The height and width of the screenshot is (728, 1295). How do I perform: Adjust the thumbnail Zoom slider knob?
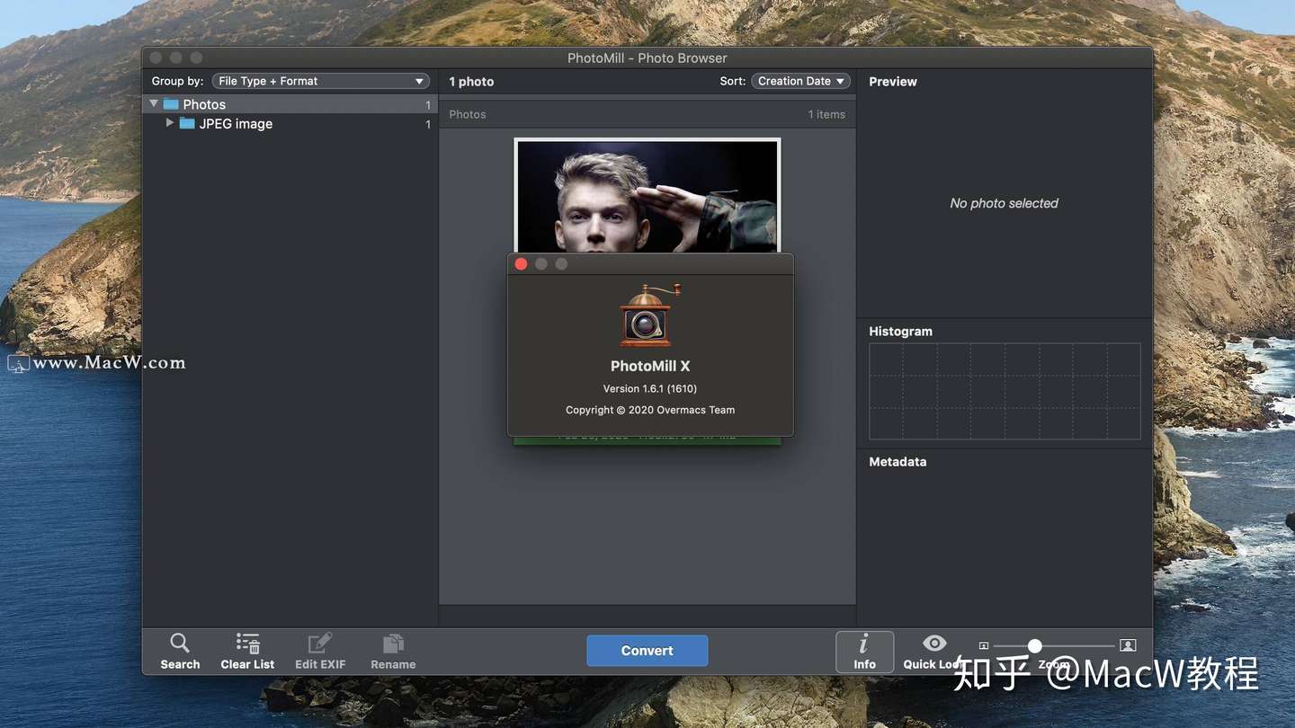[1035, 645]
